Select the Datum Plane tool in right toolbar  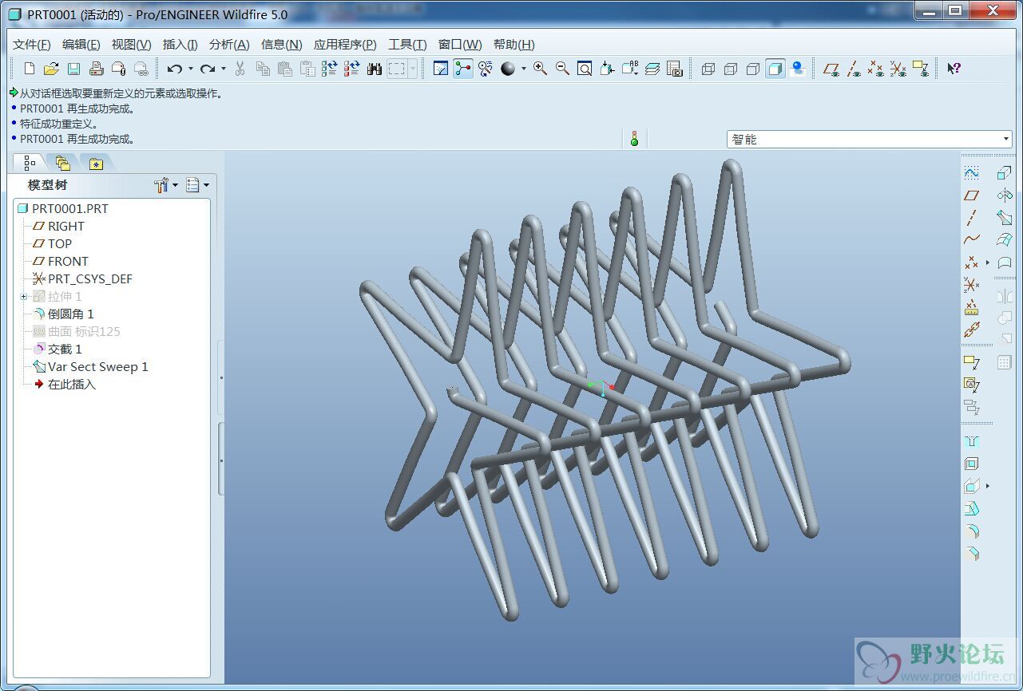coord(971,195)
